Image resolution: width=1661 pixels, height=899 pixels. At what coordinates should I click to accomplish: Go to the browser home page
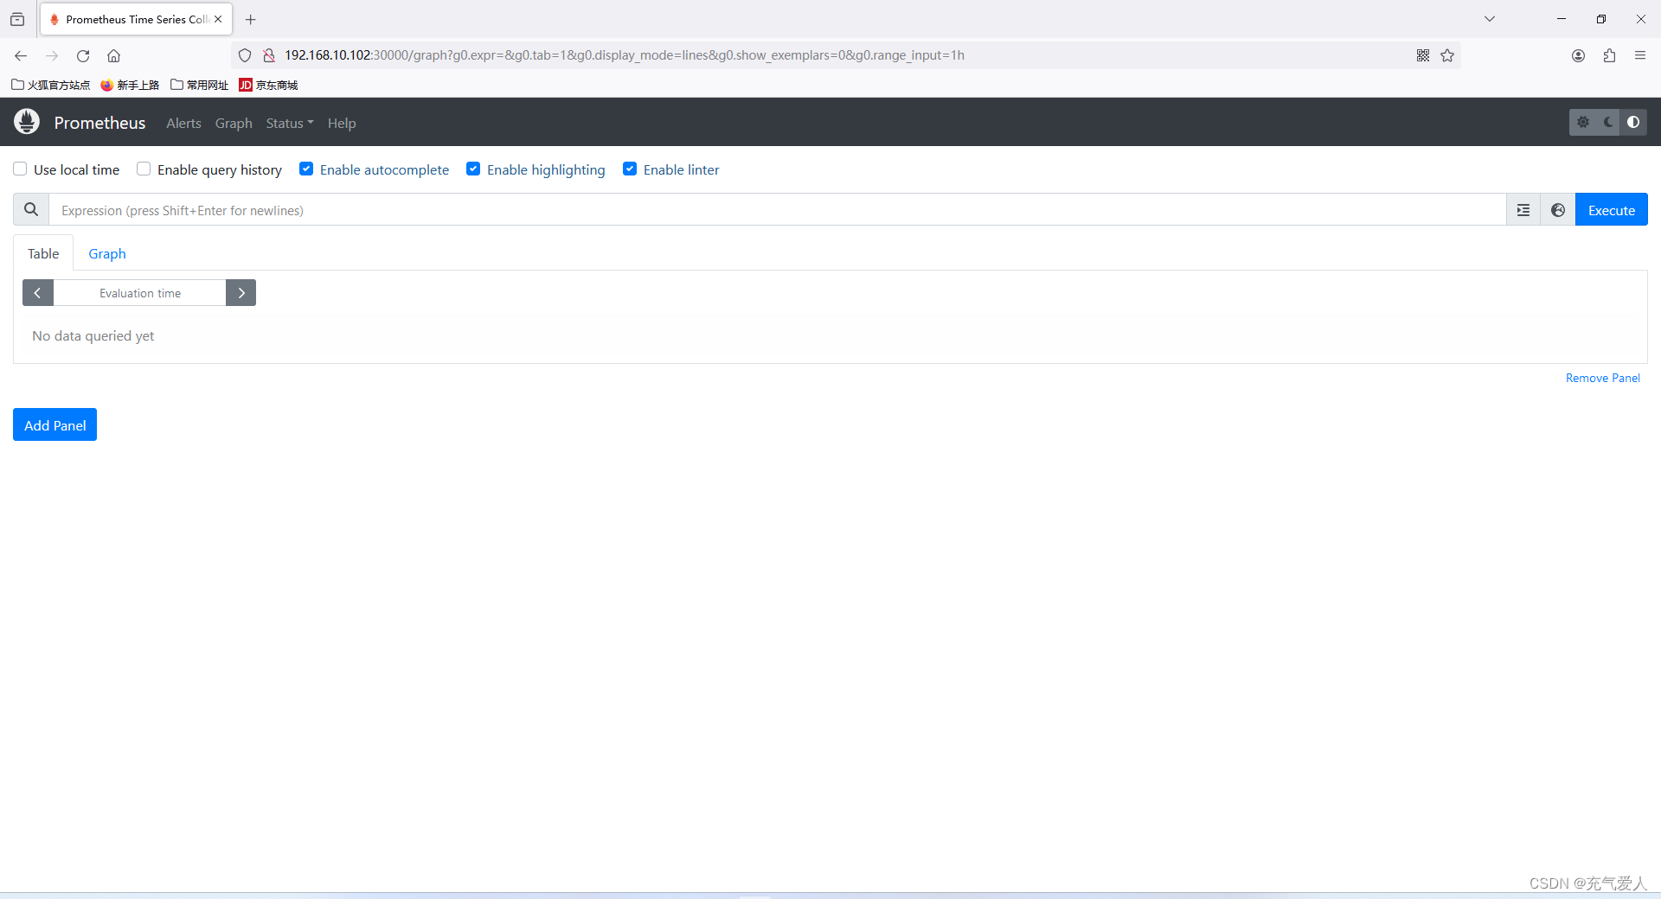113,55
